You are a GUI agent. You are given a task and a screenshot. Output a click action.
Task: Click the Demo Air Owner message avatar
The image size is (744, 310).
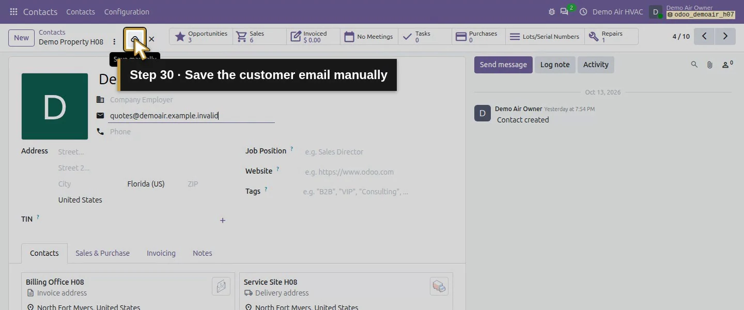point(483,113)
